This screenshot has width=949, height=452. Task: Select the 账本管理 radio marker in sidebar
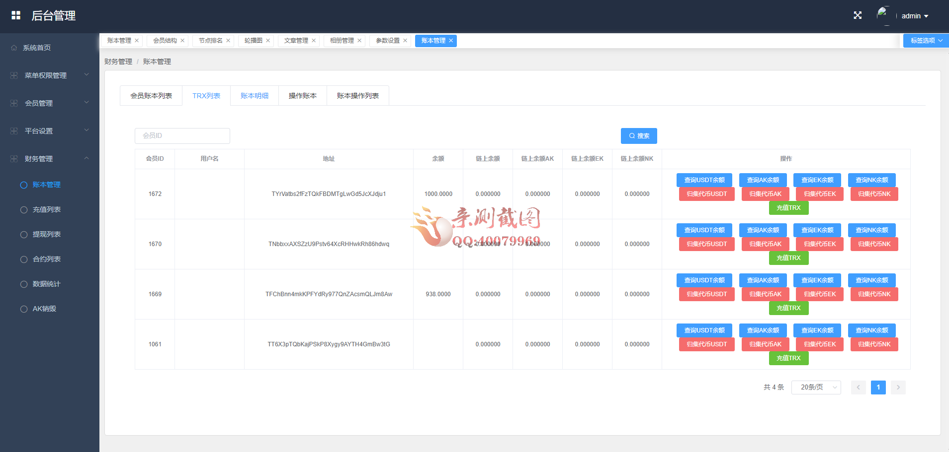click(x=23, y=185)
